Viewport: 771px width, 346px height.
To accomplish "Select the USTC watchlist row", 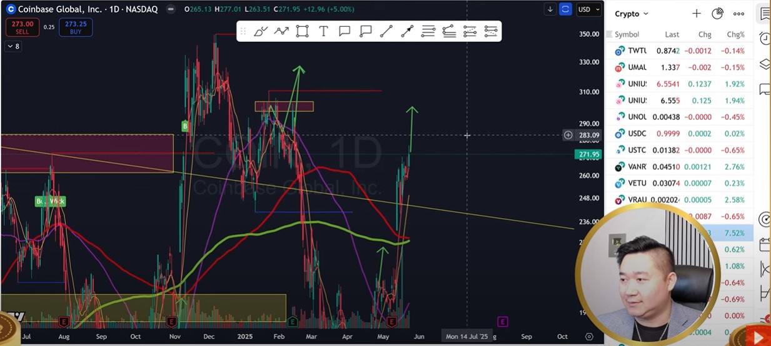I will [679, 150].
